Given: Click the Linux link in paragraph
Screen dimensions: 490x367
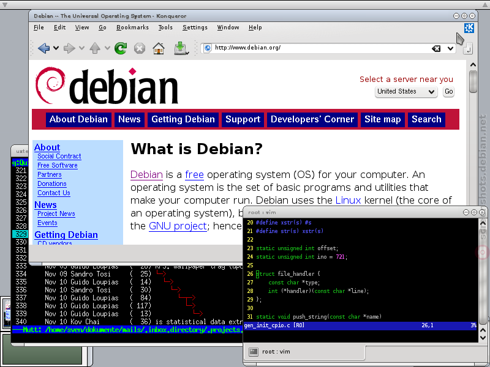Looking at the screenshot, I should [x=348, y=201].
